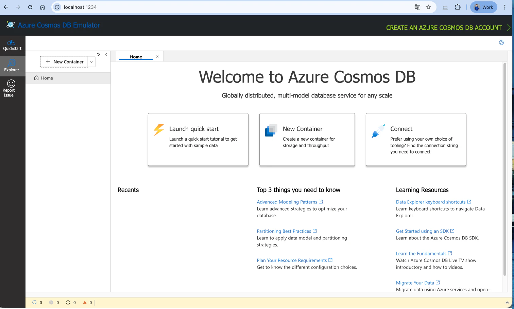Go forward in the browser
This screenshot has height=309, width=514.
coord(18,7)
